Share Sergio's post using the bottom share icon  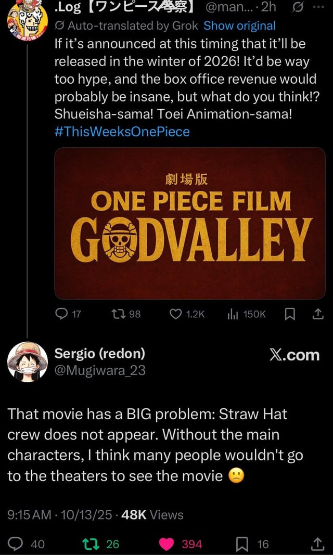(317, 544)
